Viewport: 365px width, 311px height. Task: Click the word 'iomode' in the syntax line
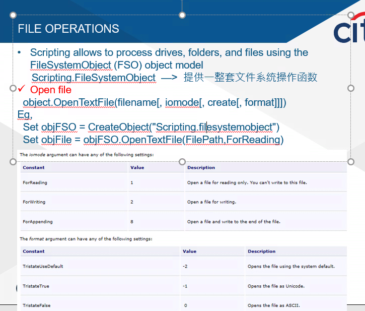click(x=182, y=102)
